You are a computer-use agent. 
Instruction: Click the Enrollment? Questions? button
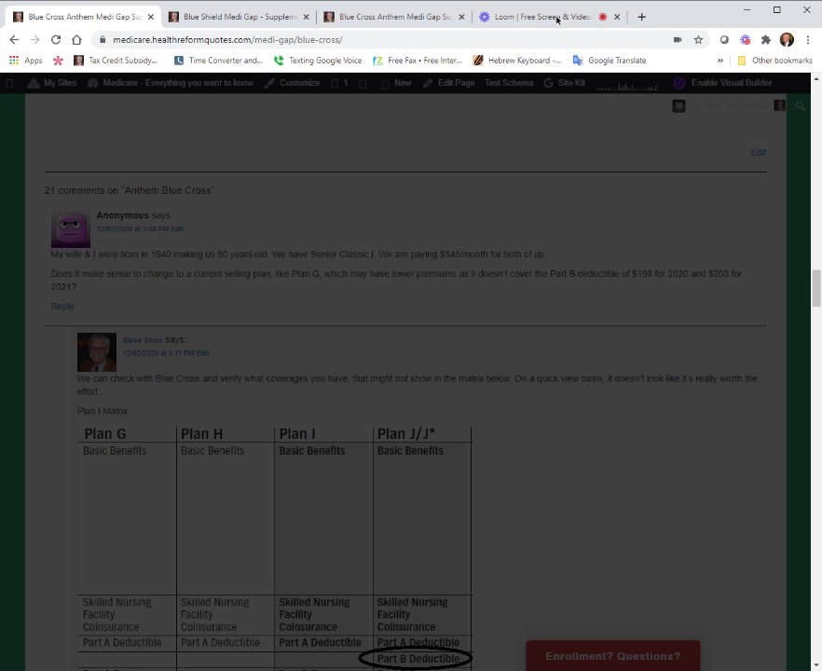click(x=613, y=656)
